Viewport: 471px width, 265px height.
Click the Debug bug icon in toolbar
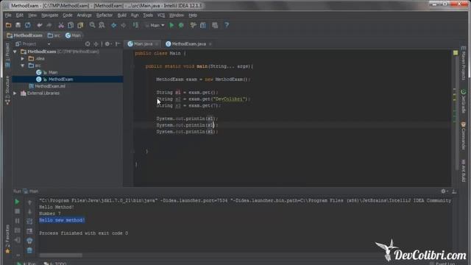tap(181, 25)
